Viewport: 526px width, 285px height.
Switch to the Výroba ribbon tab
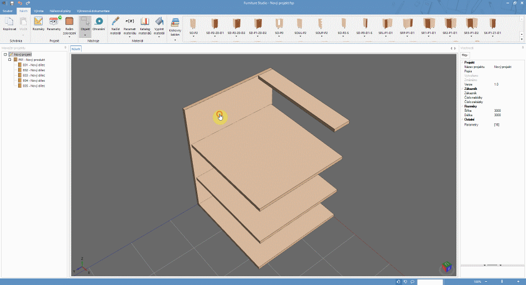39,10
